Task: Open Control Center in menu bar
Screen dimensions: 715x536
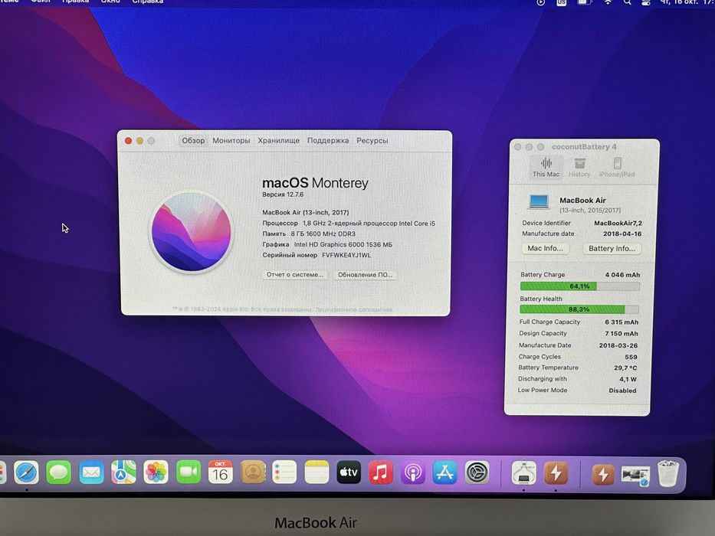Action: coord(646,2)
